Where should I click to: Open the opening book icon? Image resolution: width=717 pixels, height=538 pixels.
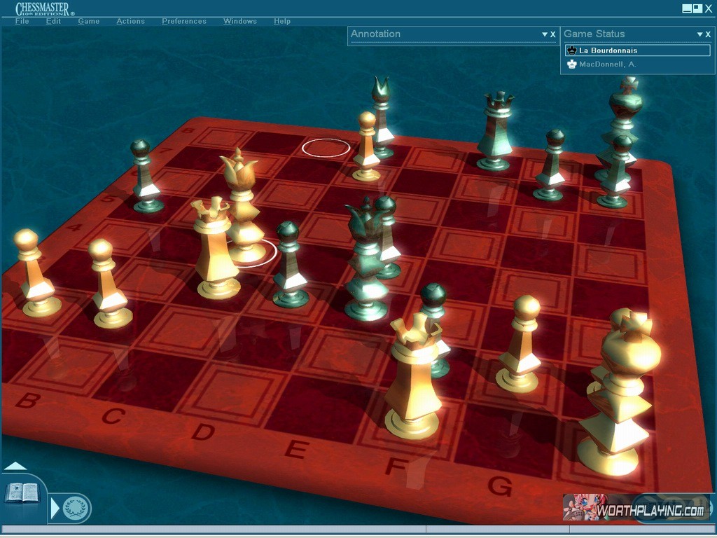(x=22, y=492)
